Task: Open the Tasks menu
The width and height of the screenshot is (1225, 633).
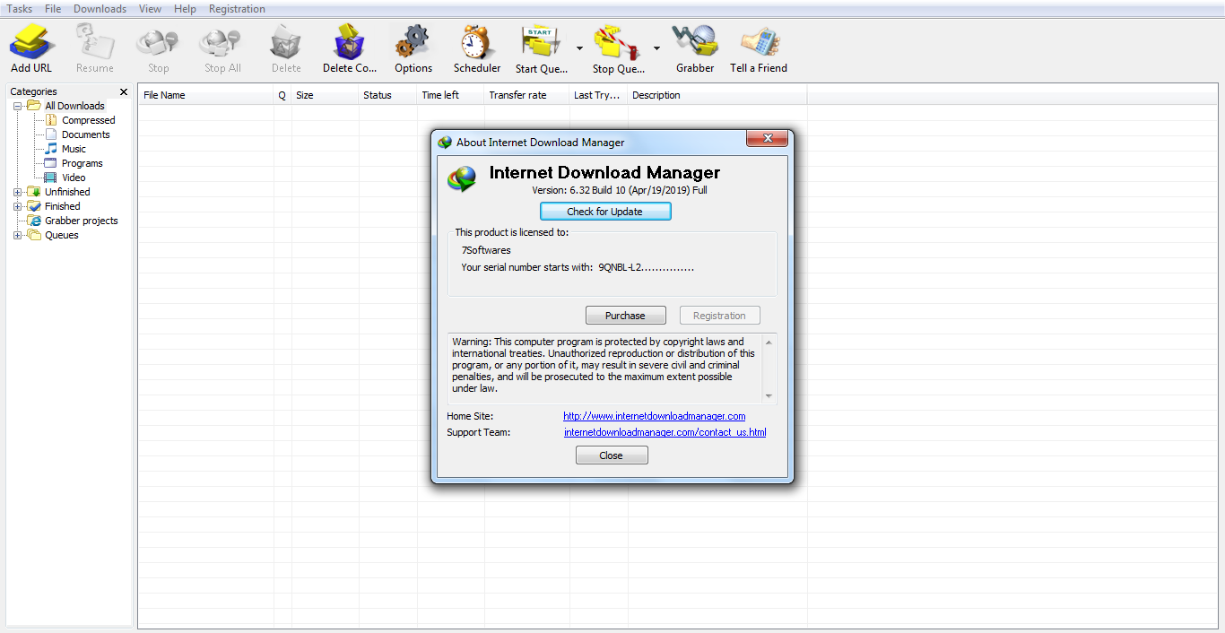Action: [20, 9]
